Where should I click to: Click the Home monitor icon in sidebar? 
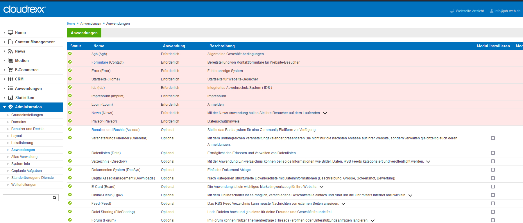(x=10, y=33)
